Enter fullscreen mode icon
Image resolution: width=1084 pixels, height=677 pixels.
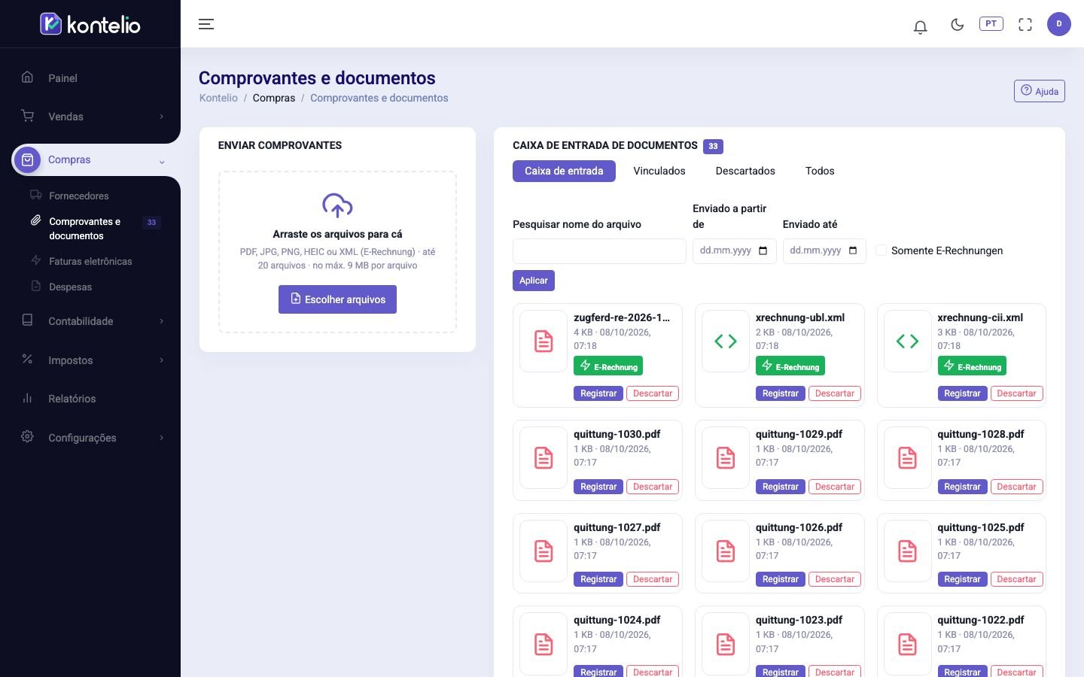click(1025, 25)
